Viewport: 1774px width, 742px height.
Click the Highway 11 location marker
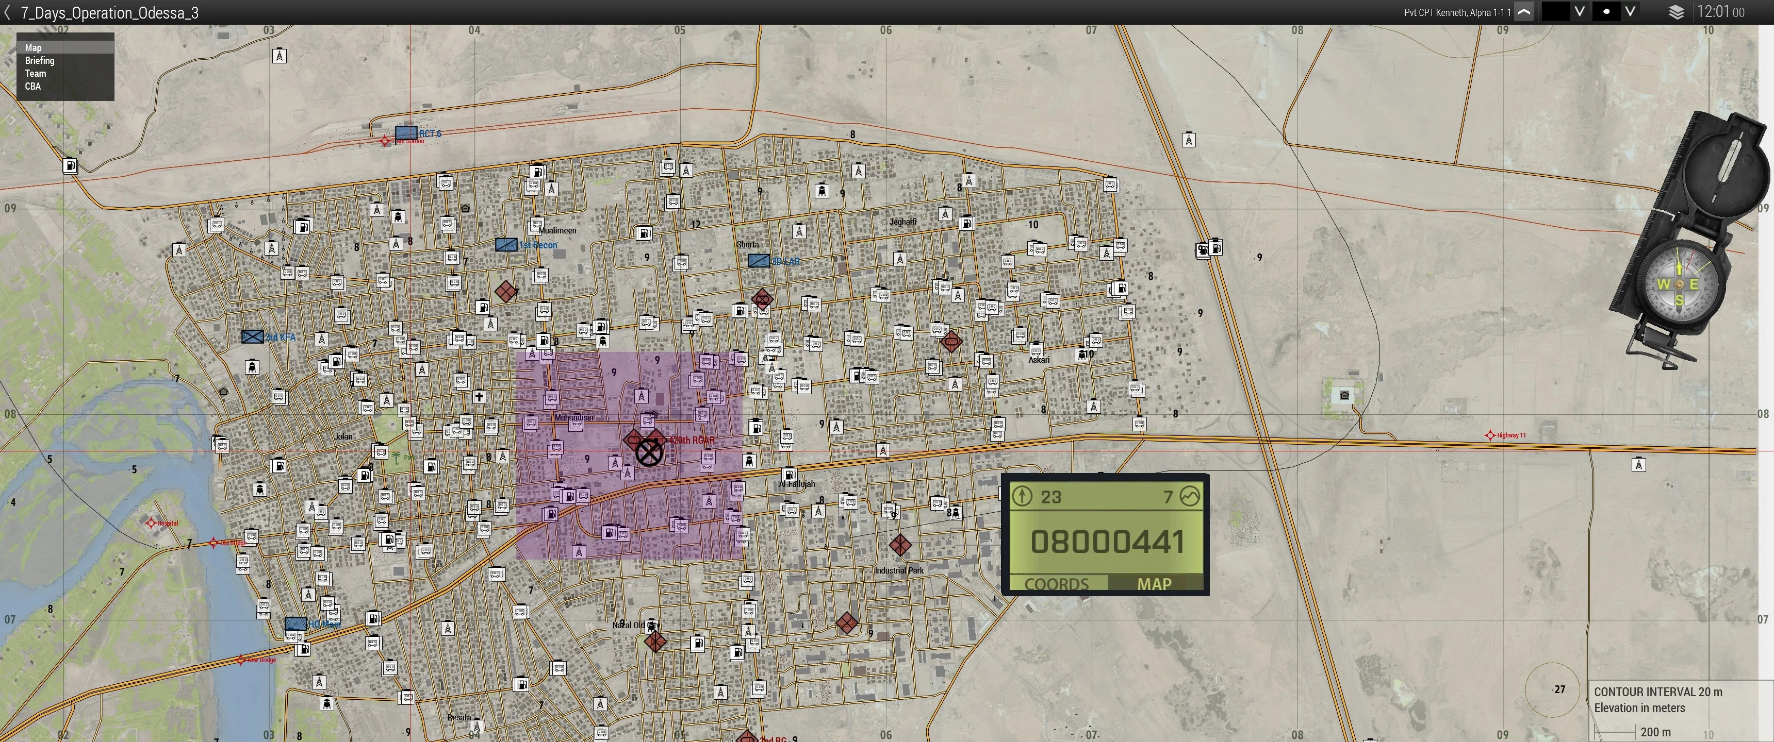(x=1490, y=435)
